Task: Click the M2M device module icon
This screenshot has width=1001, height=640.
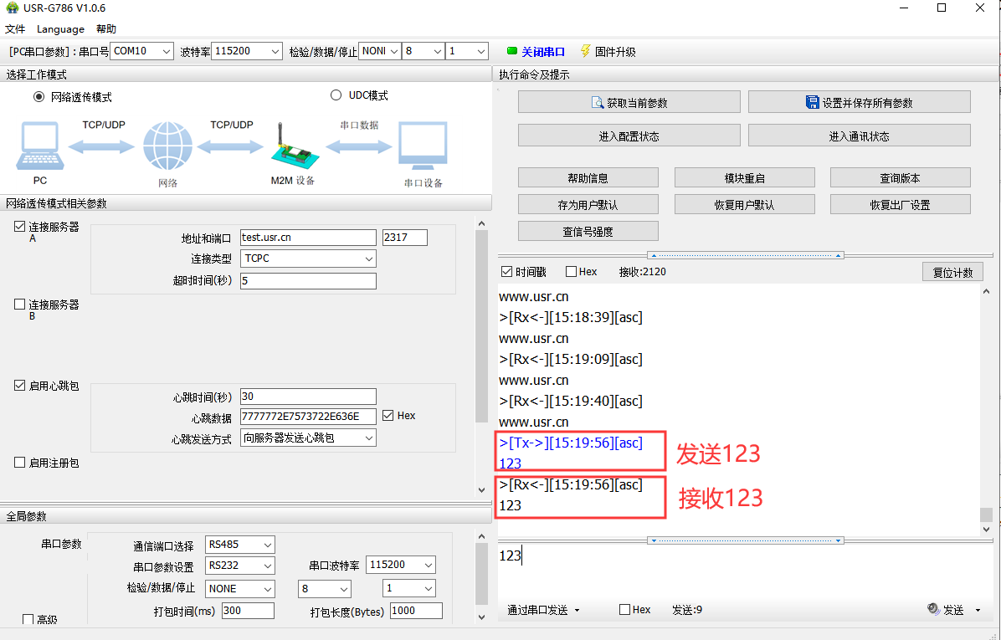Action: click(x=293, y=146)
